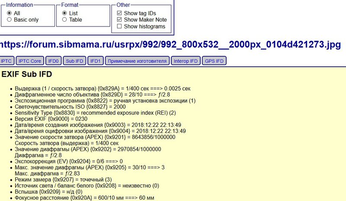Open the IFD1 tab
Image resolution: width=346 pixels, height=201 pixels.
[x=95, y=61]
